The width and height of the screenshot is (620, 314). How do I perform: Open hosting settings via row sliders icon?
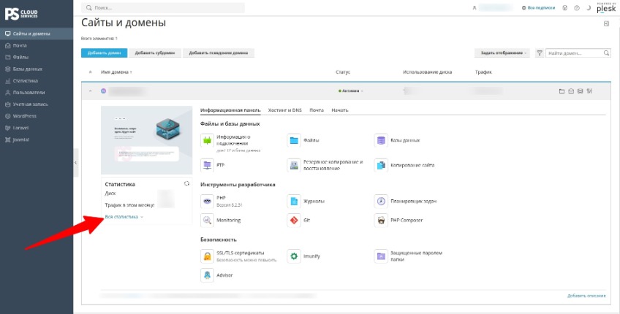tap(589, 91)
